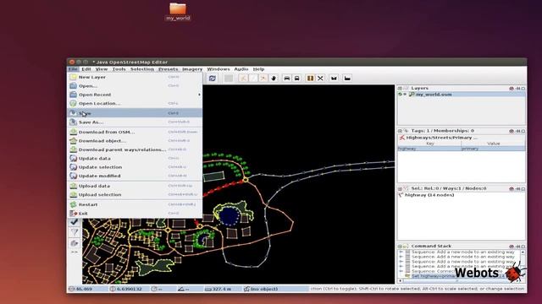
Task: Expand the Sequence: Connect command entry
Action: (401, 271)
